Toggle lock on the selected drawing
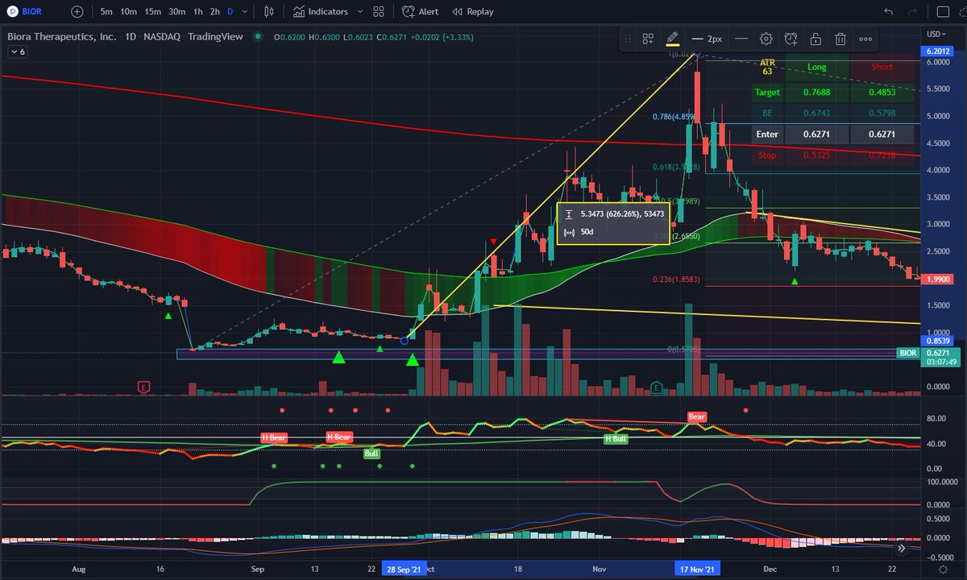The image size is (967, 580). 816,39
